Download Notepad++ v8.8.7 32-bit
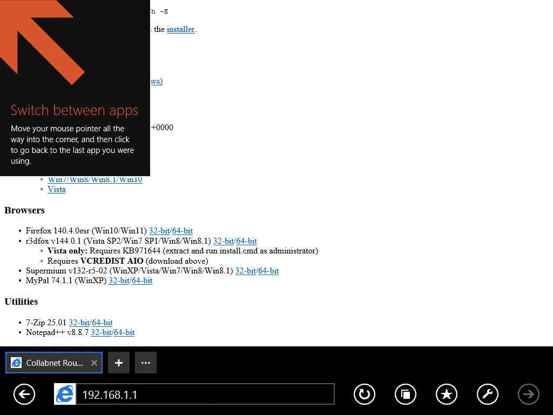 101,332
